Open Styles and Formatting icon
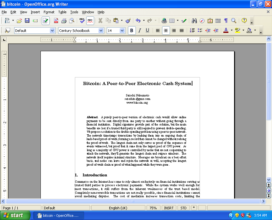 [7, 31]
